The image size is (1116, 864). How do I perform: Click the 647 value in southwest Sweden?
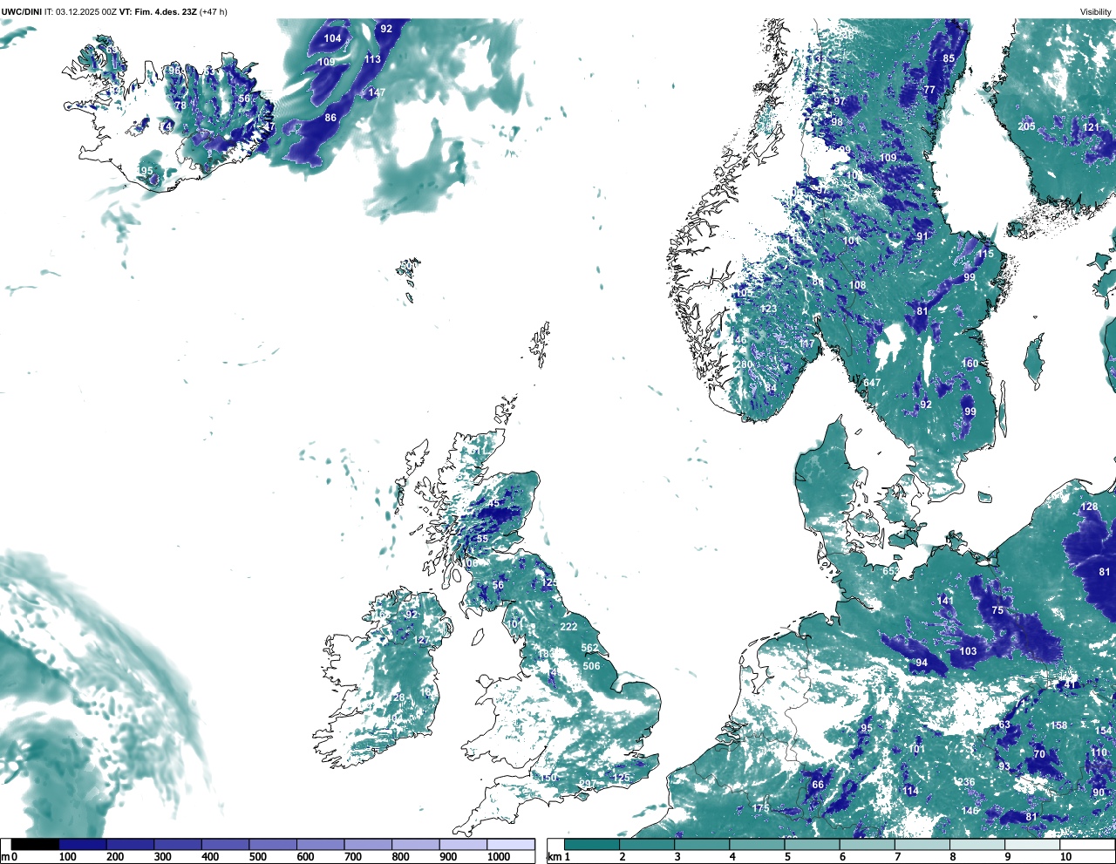point(873,383)
